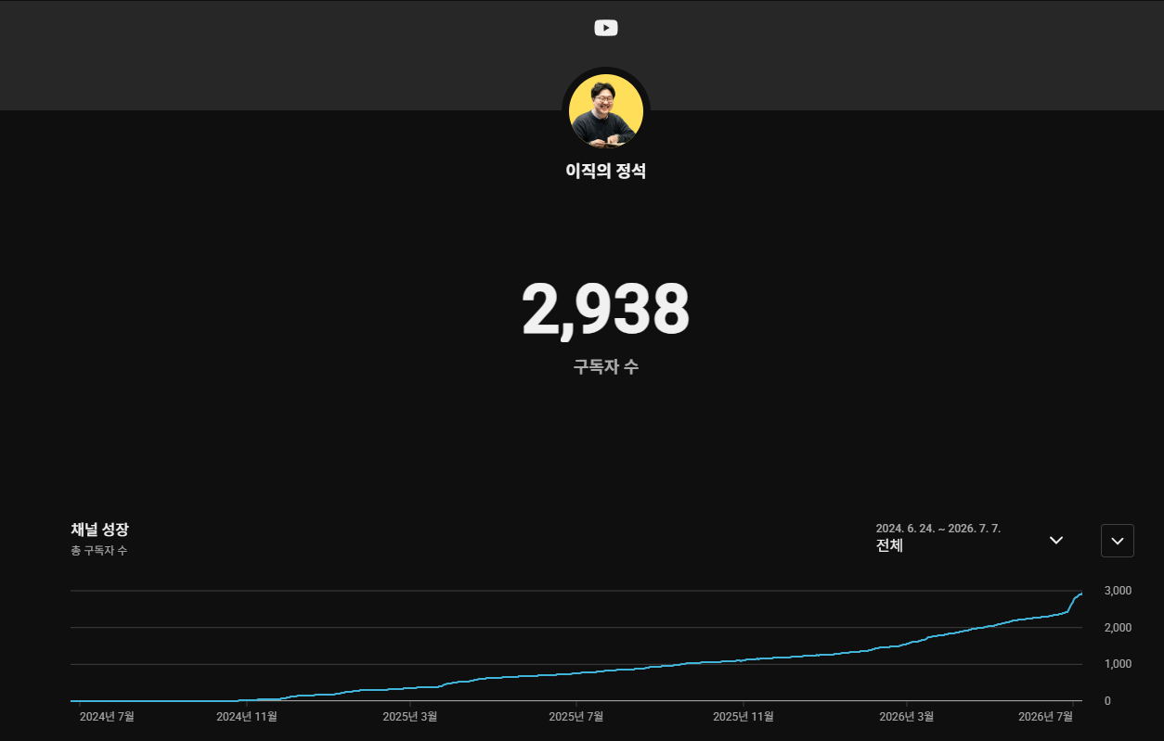The width and height of the screenshot is (1164, 741).
Task: Open the 이직의 정석 channel avatar
Action: pyautogui.click(x=606, y=111)
